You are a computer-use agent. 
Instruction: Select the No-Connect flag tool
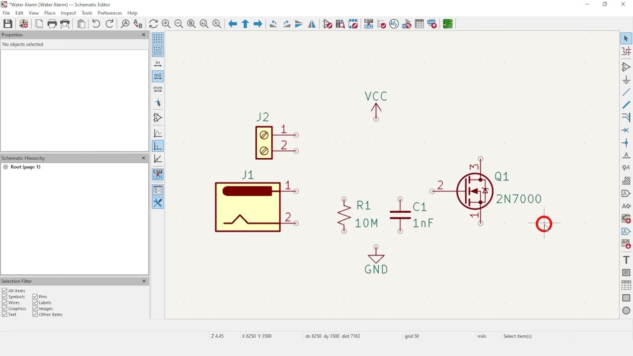[626, 130]
